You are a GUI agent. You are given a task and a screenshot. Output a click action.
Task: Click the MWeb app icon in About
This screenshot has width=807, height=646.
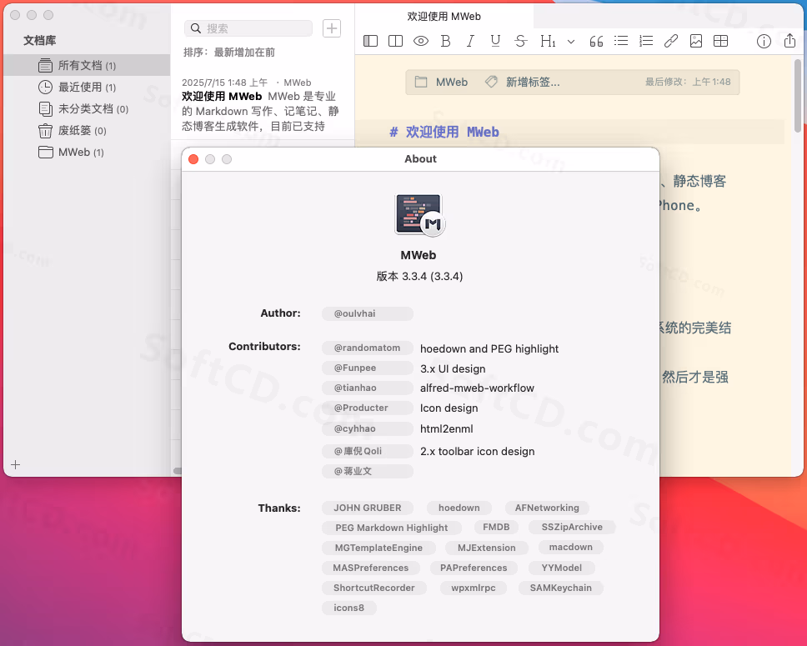(x=419, y=215)
